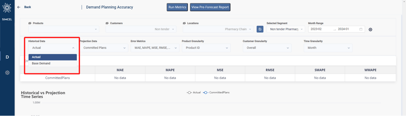Click the back arrow icon
Screen dimensions: 406x116
click(x=19, y=7)
